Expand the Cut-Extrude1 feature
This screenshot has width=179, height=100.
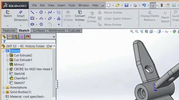point(8,60)
